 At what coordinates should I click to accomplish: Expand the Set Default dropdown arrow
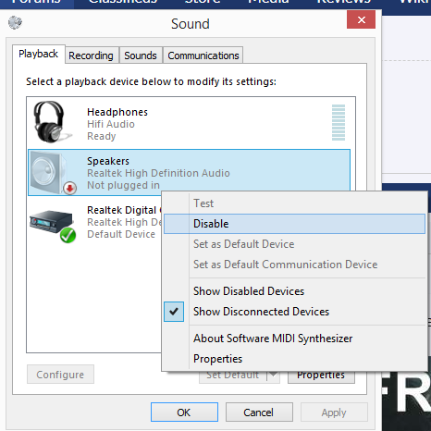click(x=273, y=375)
